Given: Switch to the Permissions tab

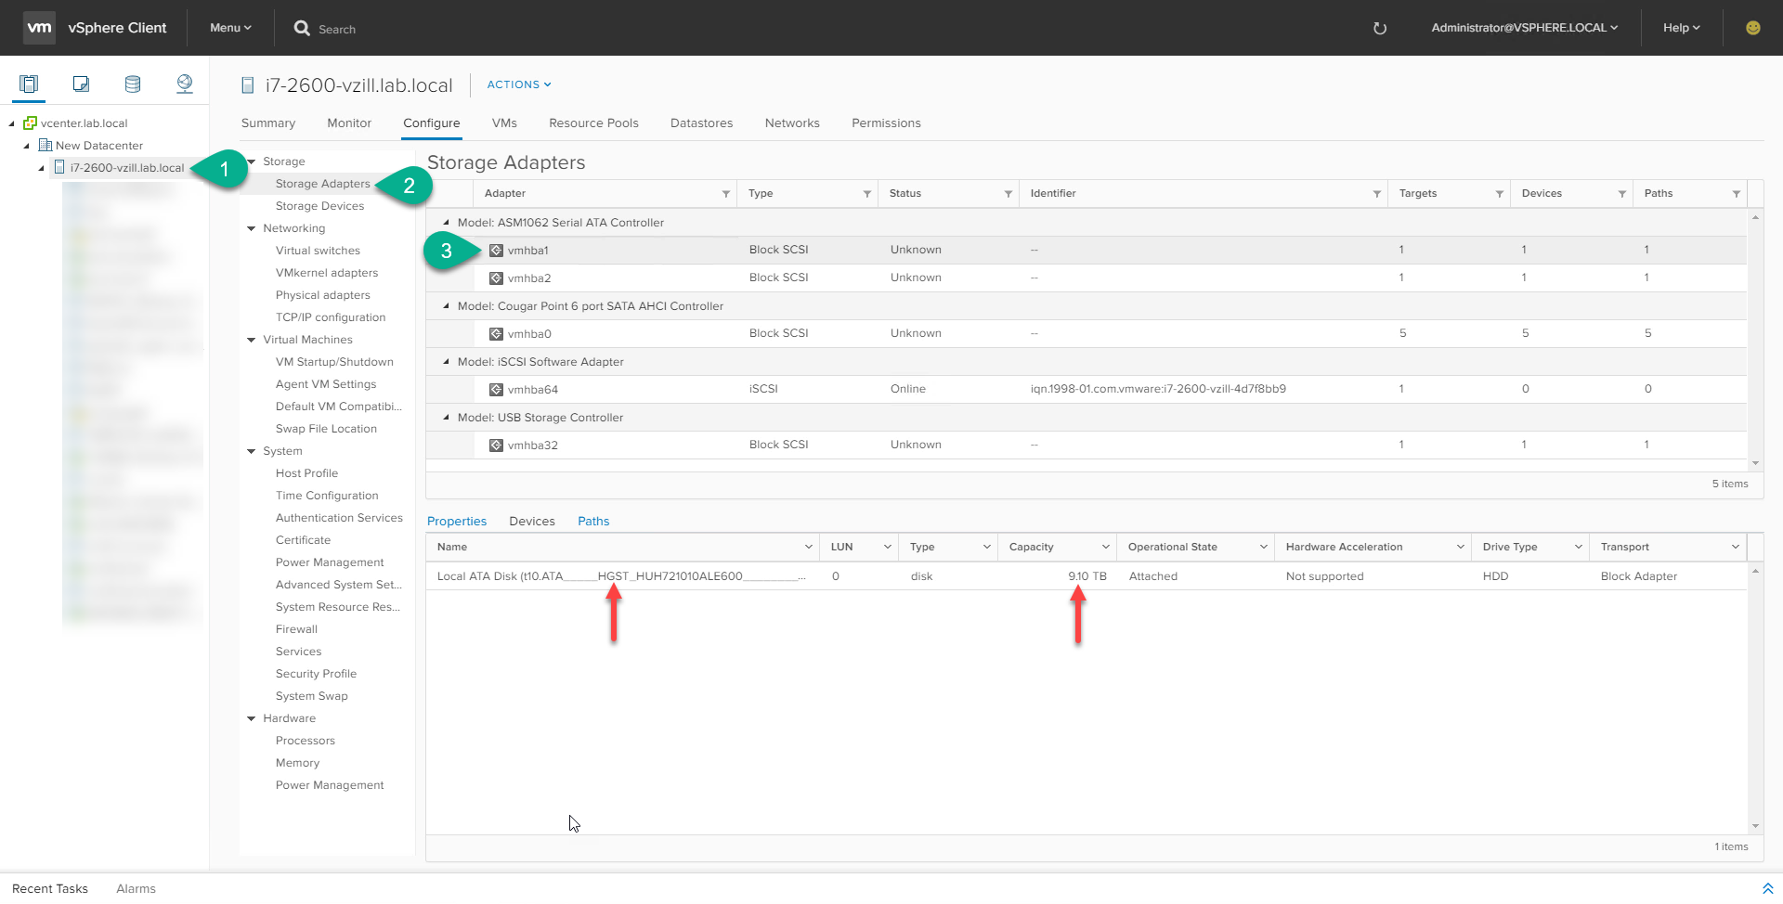Looking at the screenshot, I should pyautogui.click(x=887, y=123).
